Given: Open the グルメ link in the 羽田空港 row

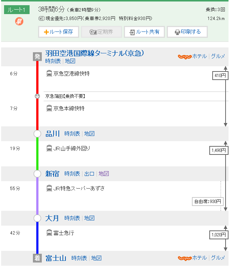Looking at the screenshot, I should click(218, 56).
